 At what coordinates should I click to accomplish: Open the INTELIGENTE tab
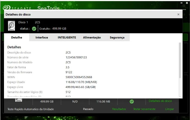coord(67,37)
